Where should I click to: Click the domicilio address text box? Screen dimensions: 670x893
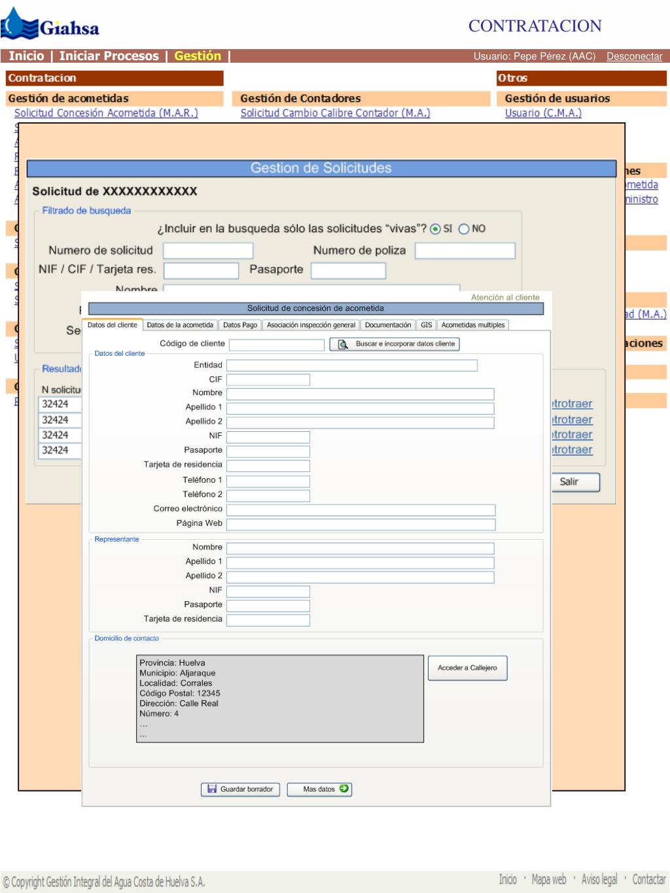coord(280,699)
